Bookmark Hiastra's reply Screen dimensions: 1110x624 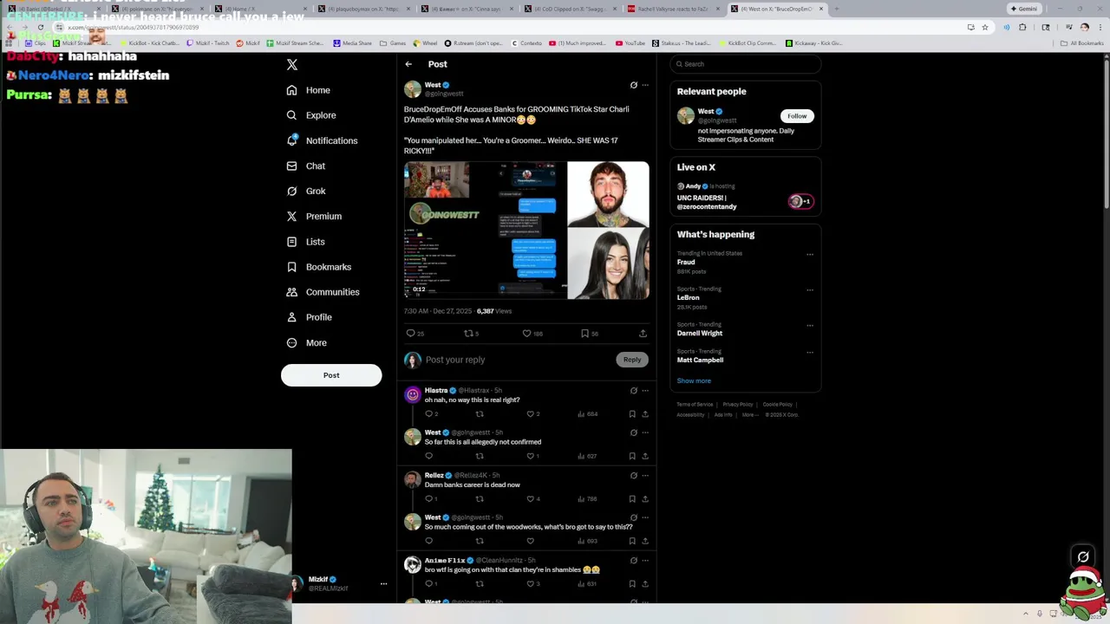click(632, 414)
